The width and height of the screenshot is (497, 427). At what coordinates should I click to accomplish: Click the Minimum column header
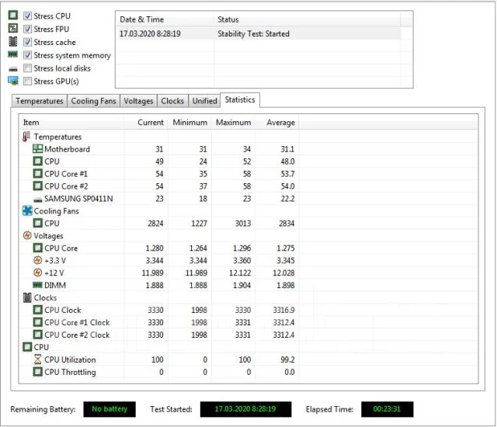(189, 122)
